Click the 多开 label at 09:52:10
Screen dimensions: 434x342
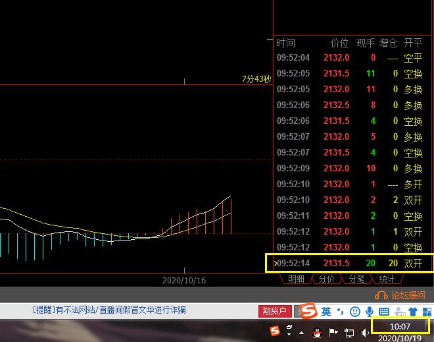(x=413, y=184)
